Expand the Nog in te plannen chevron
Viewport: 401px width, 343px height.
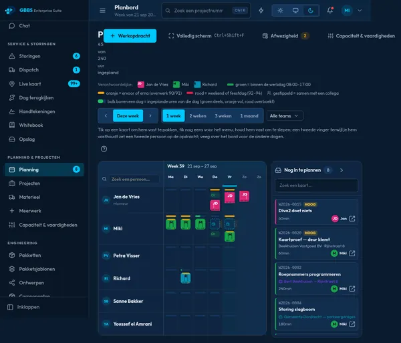[342, 170]
